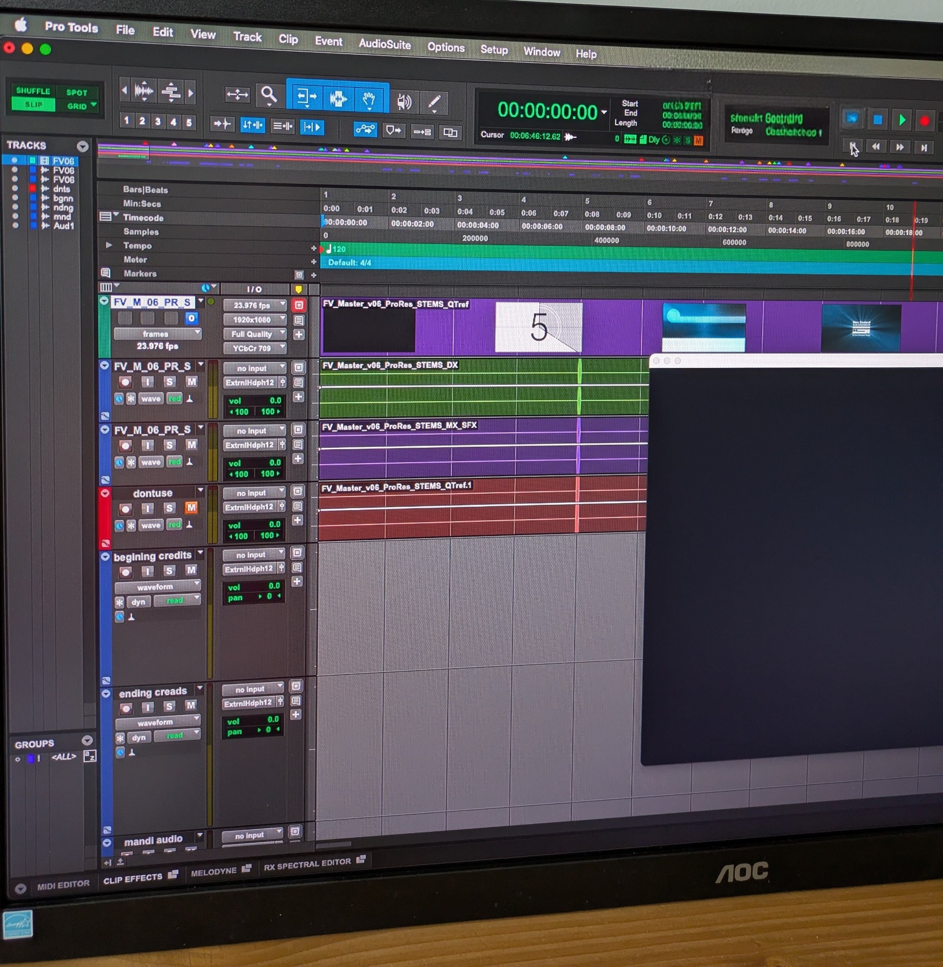Click the Stop transport button
This screenshot has width=943, height=967.
pos(878,119)
